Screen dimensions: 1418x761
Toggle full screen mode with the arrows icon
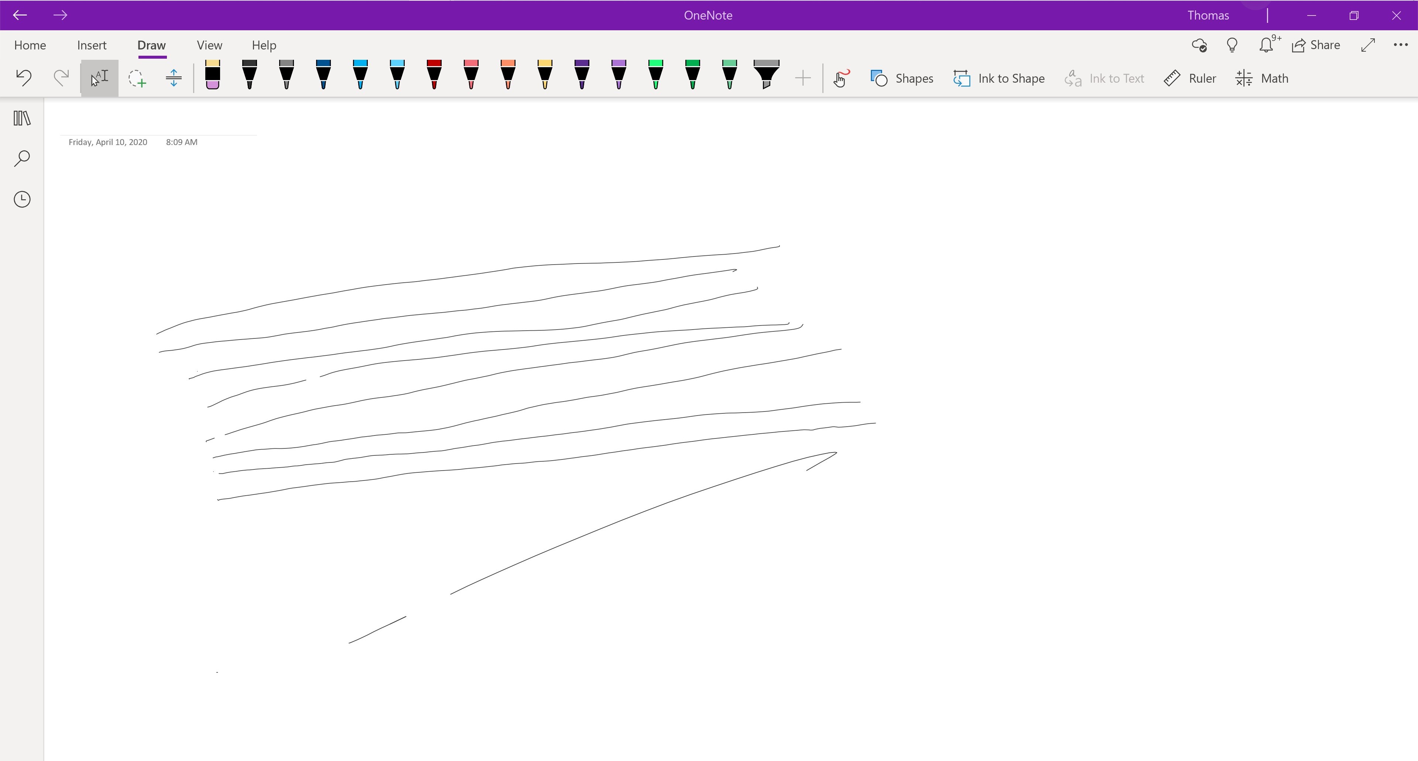[x=1368, y=45]
